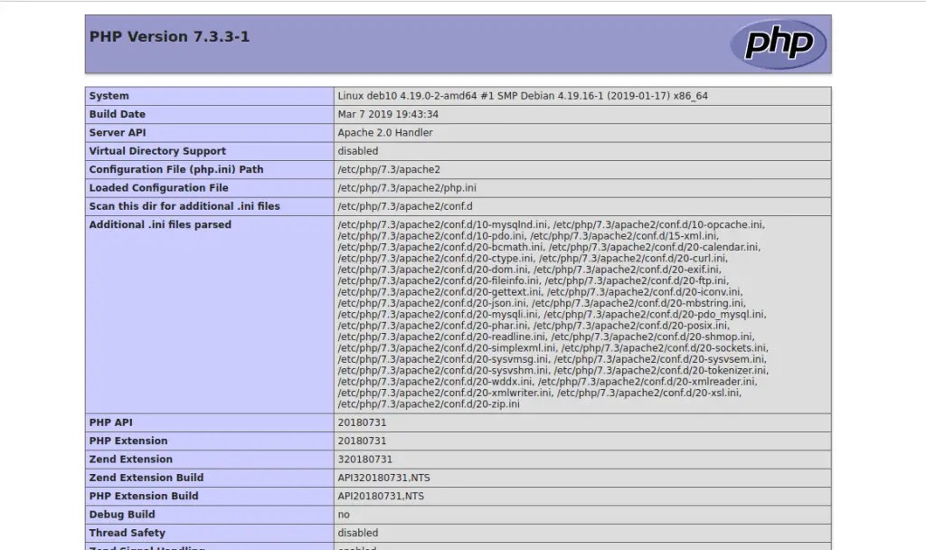Click the System row label
The image size is (926, 550).
pos(109,96)
